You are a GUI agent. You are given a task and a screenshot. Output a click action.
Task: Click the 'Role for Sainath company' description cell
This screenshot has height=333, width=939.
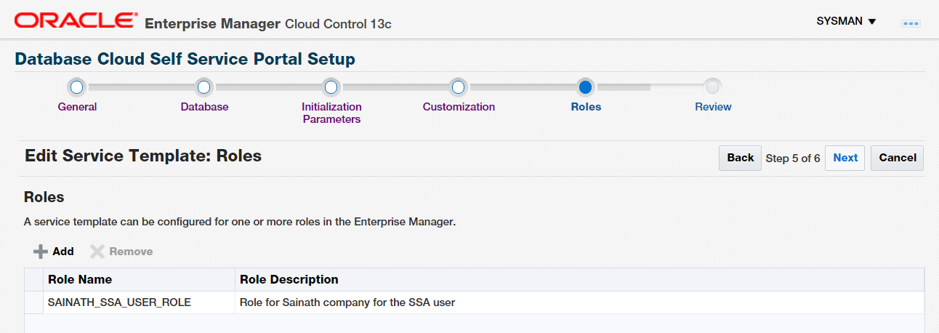(579, 302)
